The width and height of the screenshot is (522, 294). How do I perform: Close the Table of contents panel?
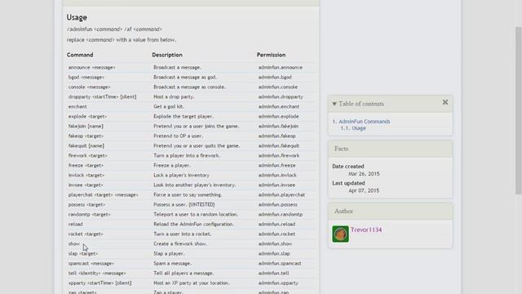[445, 102]
